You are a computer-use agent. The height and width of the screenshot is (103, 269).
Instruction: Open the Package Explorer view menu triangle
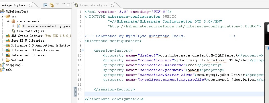[58, 4]
